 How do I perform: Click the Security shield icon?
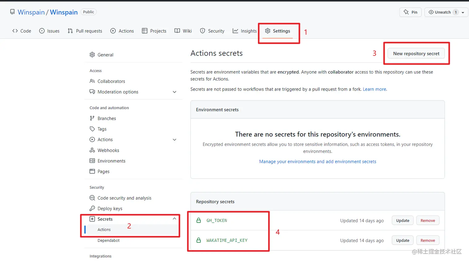[203, 31]
